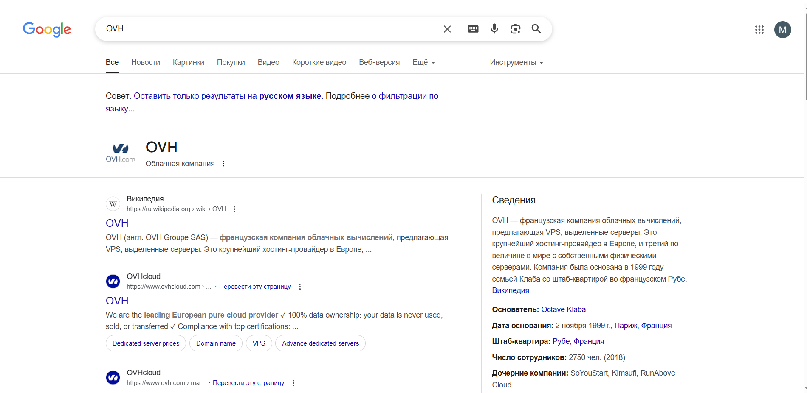Open options menu for ovh.com result

coord(293,383)
